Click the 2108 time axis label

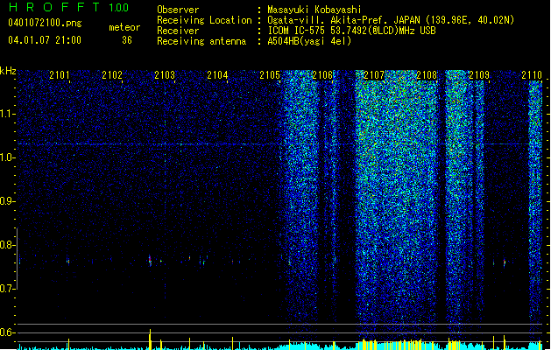point(427,75)
